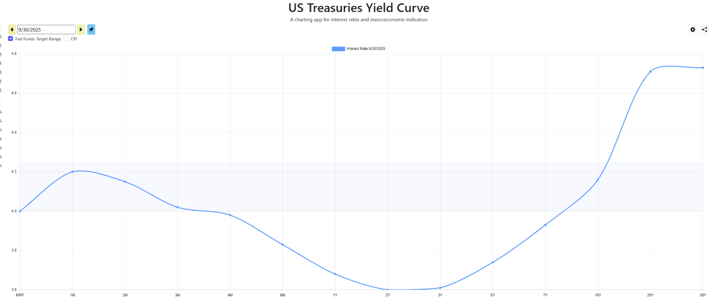Select the RRP data point
Image resolution: width=722 pixels, height=298 pixels.
point(20,211)
